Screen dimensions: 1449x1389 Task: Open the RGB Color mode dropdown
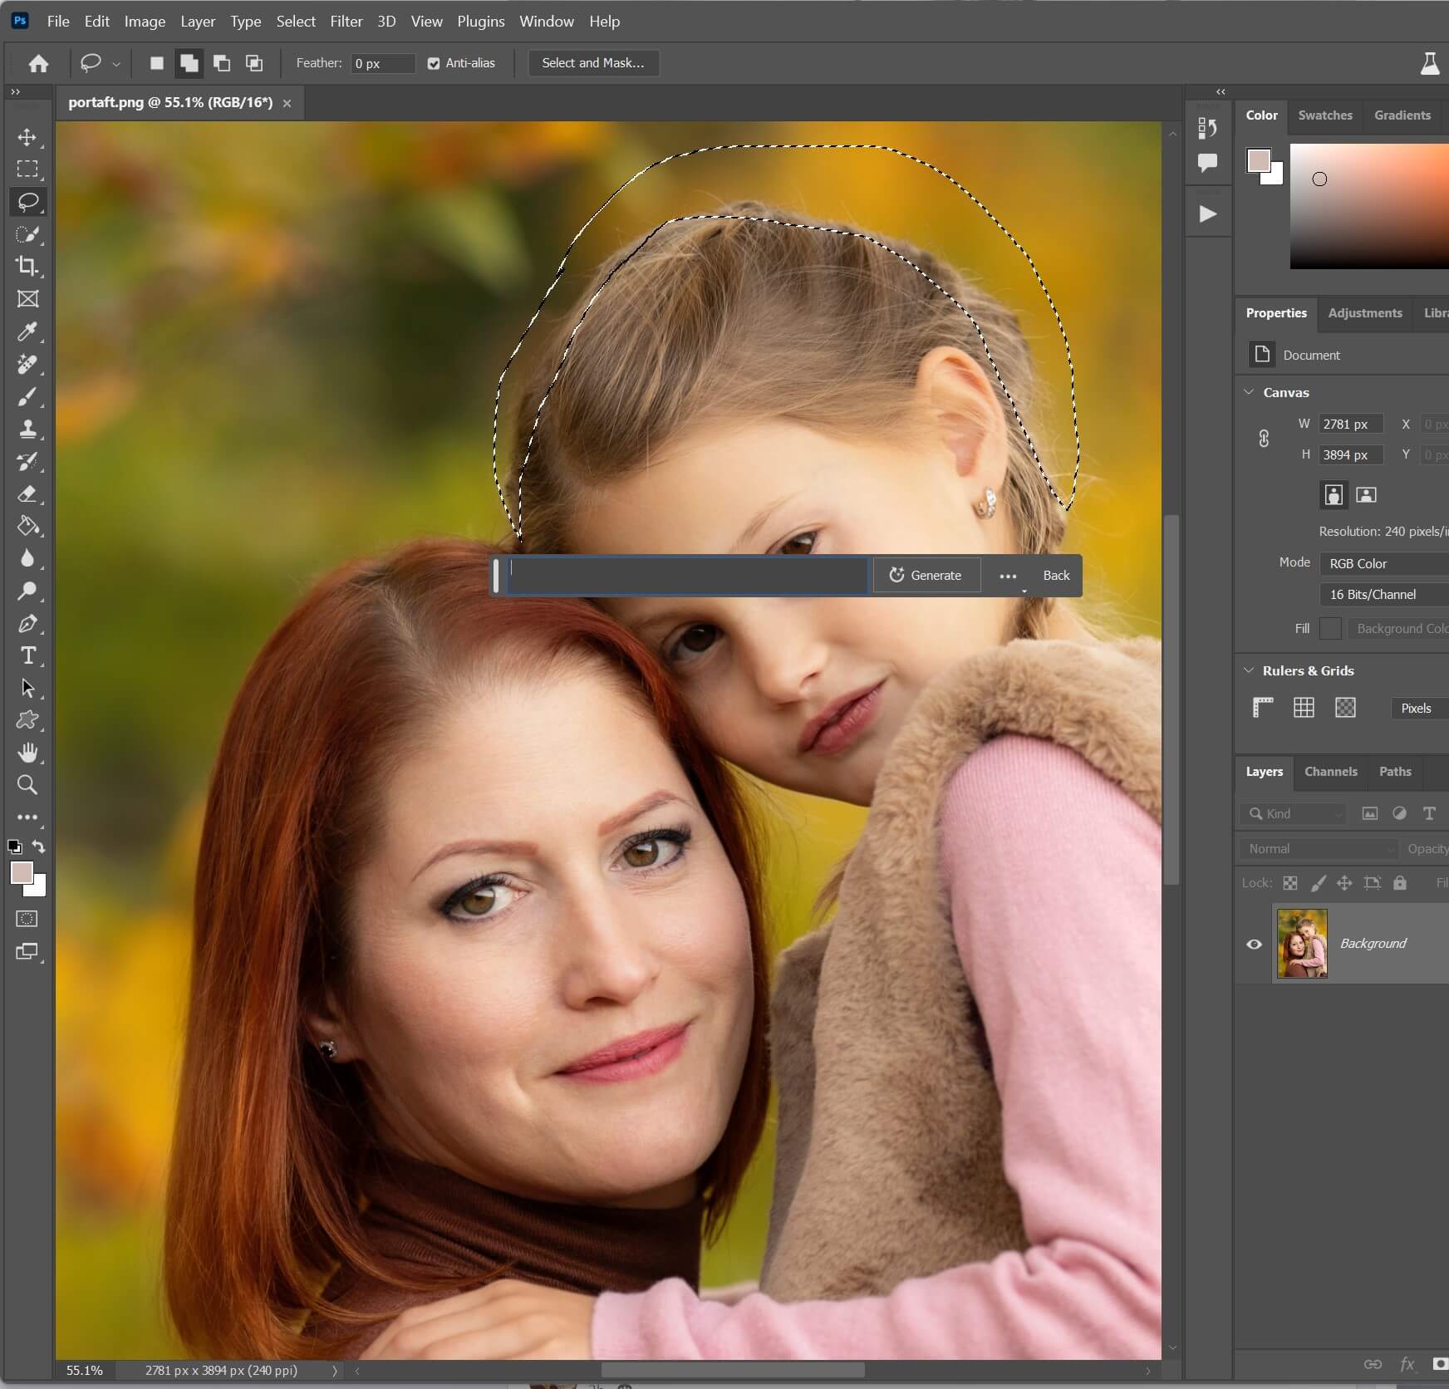click(x=1383, y=562)
